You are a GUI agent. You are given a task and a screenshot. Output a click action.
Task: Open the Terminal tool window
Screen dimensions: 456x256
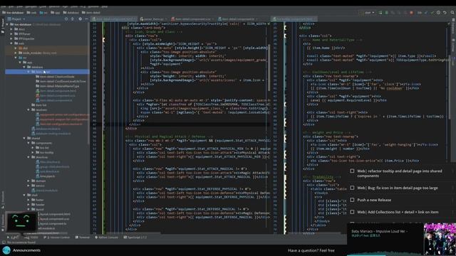click(x=83, y=238)
